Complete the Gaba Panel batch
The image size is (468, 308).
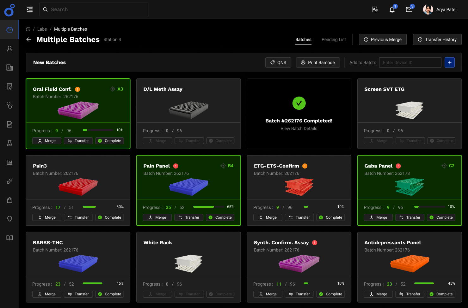(x=441, y=217)
